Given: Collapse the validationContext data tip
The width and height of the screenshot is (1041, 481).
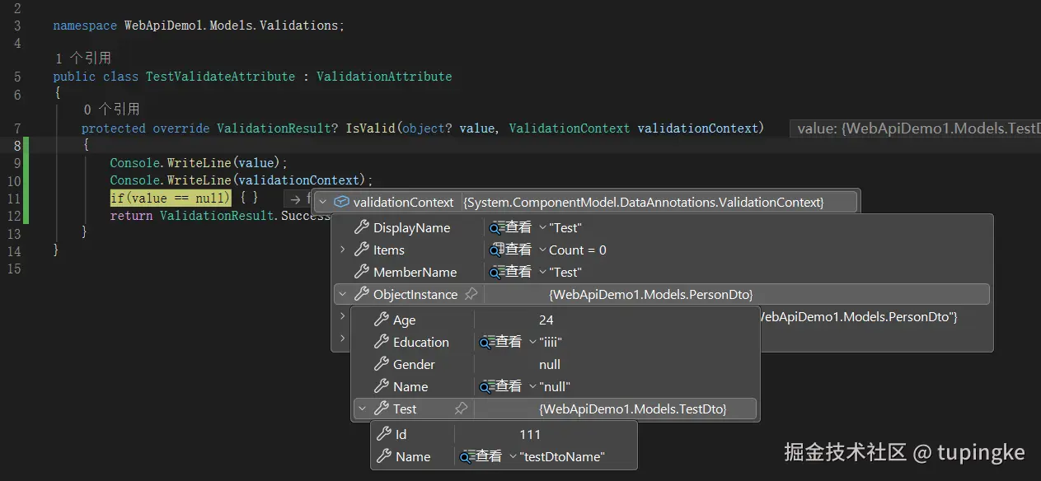Looking at the screenshot, I should coord(322,202).
